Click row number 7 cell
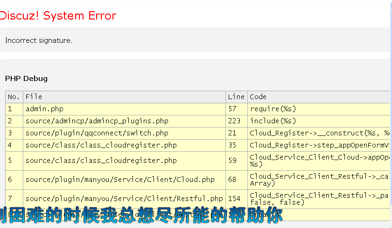 click(x=14, y=199)
